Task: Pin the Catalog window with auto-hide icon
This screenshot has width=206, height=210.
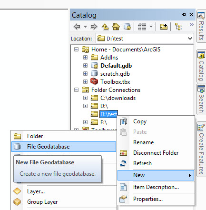Action: [184, 15]
